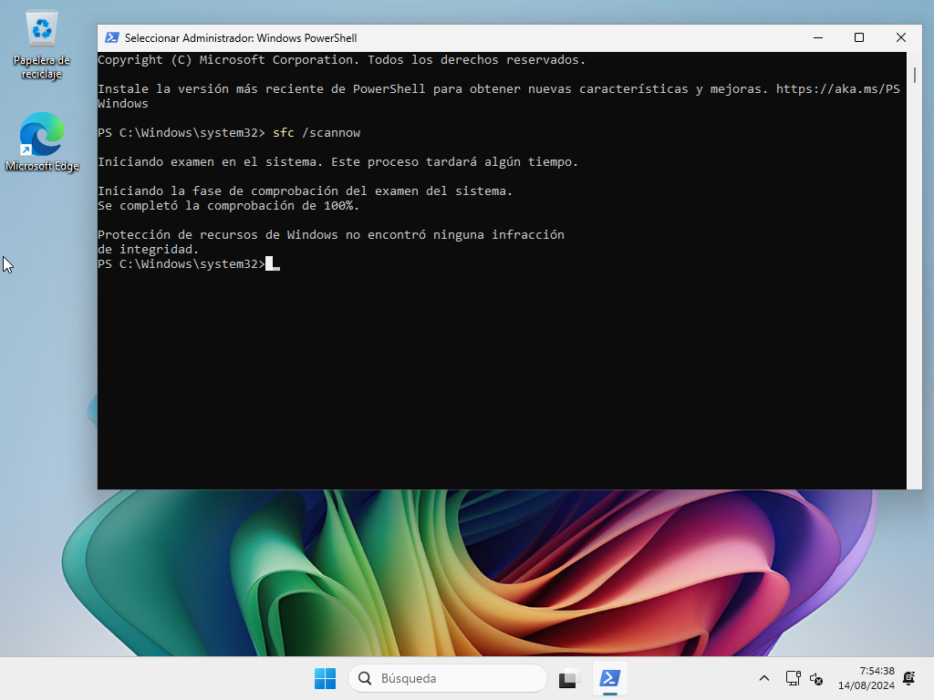Image resolution: width=934 pixels, height=700 pixels.
Task: Open the clock and date 14/08/2024
Action: tap(867, 678)
